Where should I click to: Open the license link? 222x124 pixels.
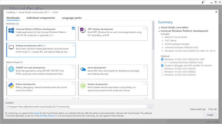[x=36, y=113]
